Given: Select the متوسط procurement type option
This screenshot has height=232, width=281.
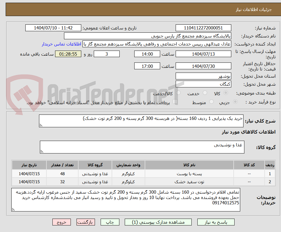Looking at the screenshot, I should [x=211, y=102].
